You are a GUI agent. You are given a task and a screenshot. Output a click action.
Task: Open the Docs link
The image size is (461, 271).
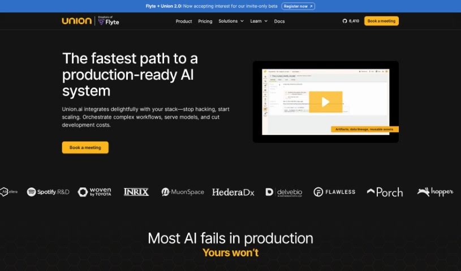[279, 21]
